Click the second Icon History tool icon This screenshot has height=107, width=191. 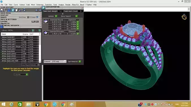point(5,10)
